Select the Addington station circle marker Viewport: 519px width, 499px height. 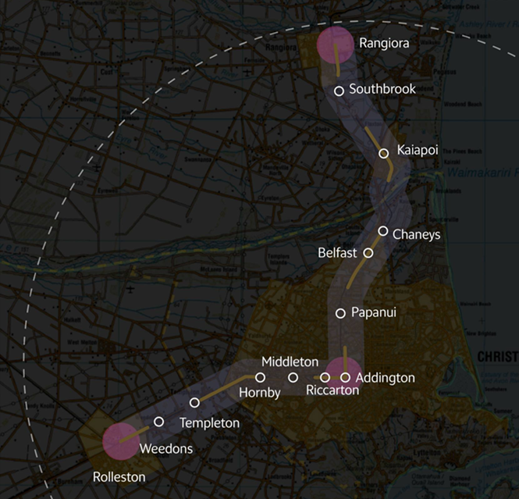click(345, 377)
